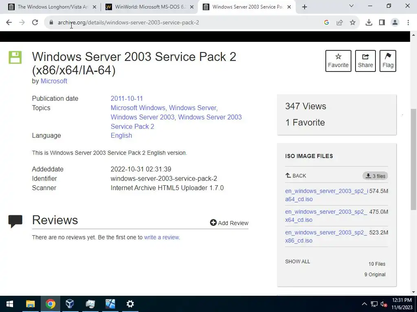
Task: Click the browser forward arrow
Action: tap(22, 23)
